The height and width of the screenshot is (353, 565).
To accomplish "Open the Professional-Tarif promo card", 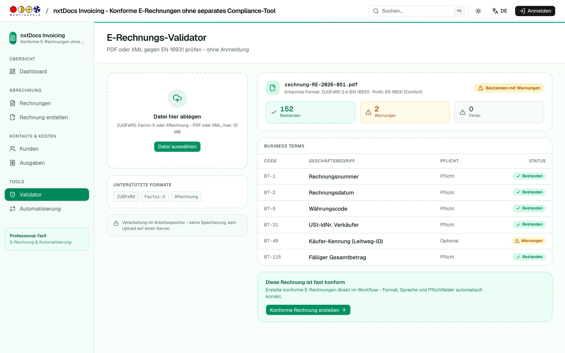I will coord(47,239).
